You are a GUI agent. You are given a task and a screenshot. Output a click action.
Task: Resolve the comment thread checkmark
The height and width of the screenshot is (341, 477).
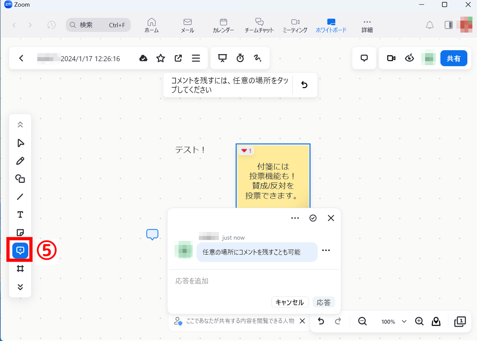click(313, 218)
